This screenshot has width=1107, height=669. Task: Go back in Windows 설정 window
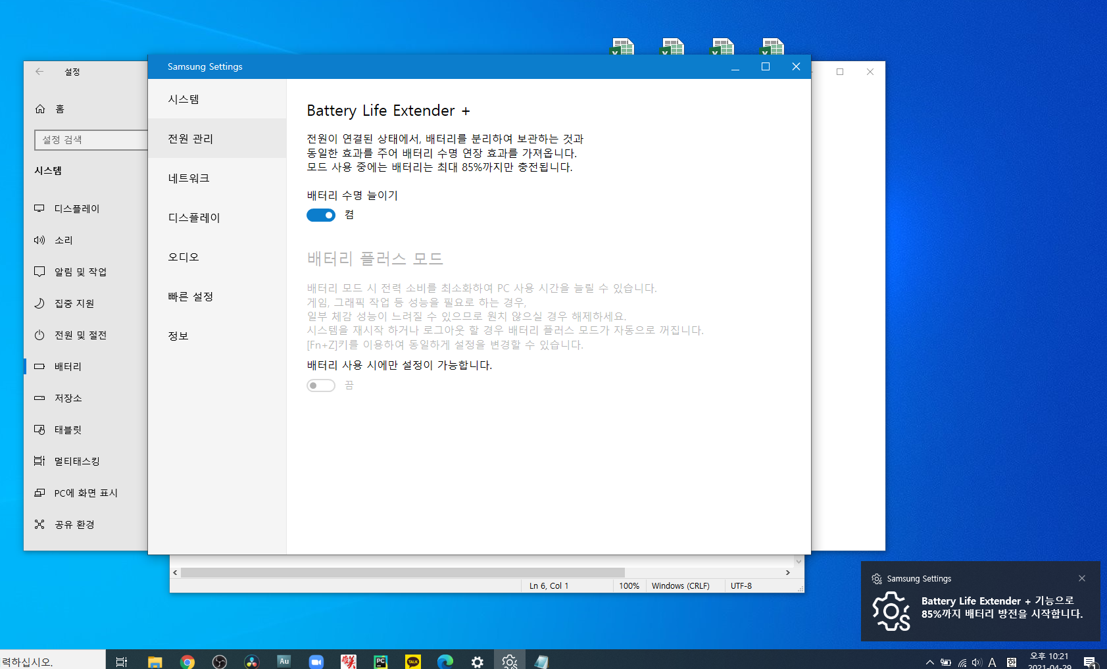point(39,72)
